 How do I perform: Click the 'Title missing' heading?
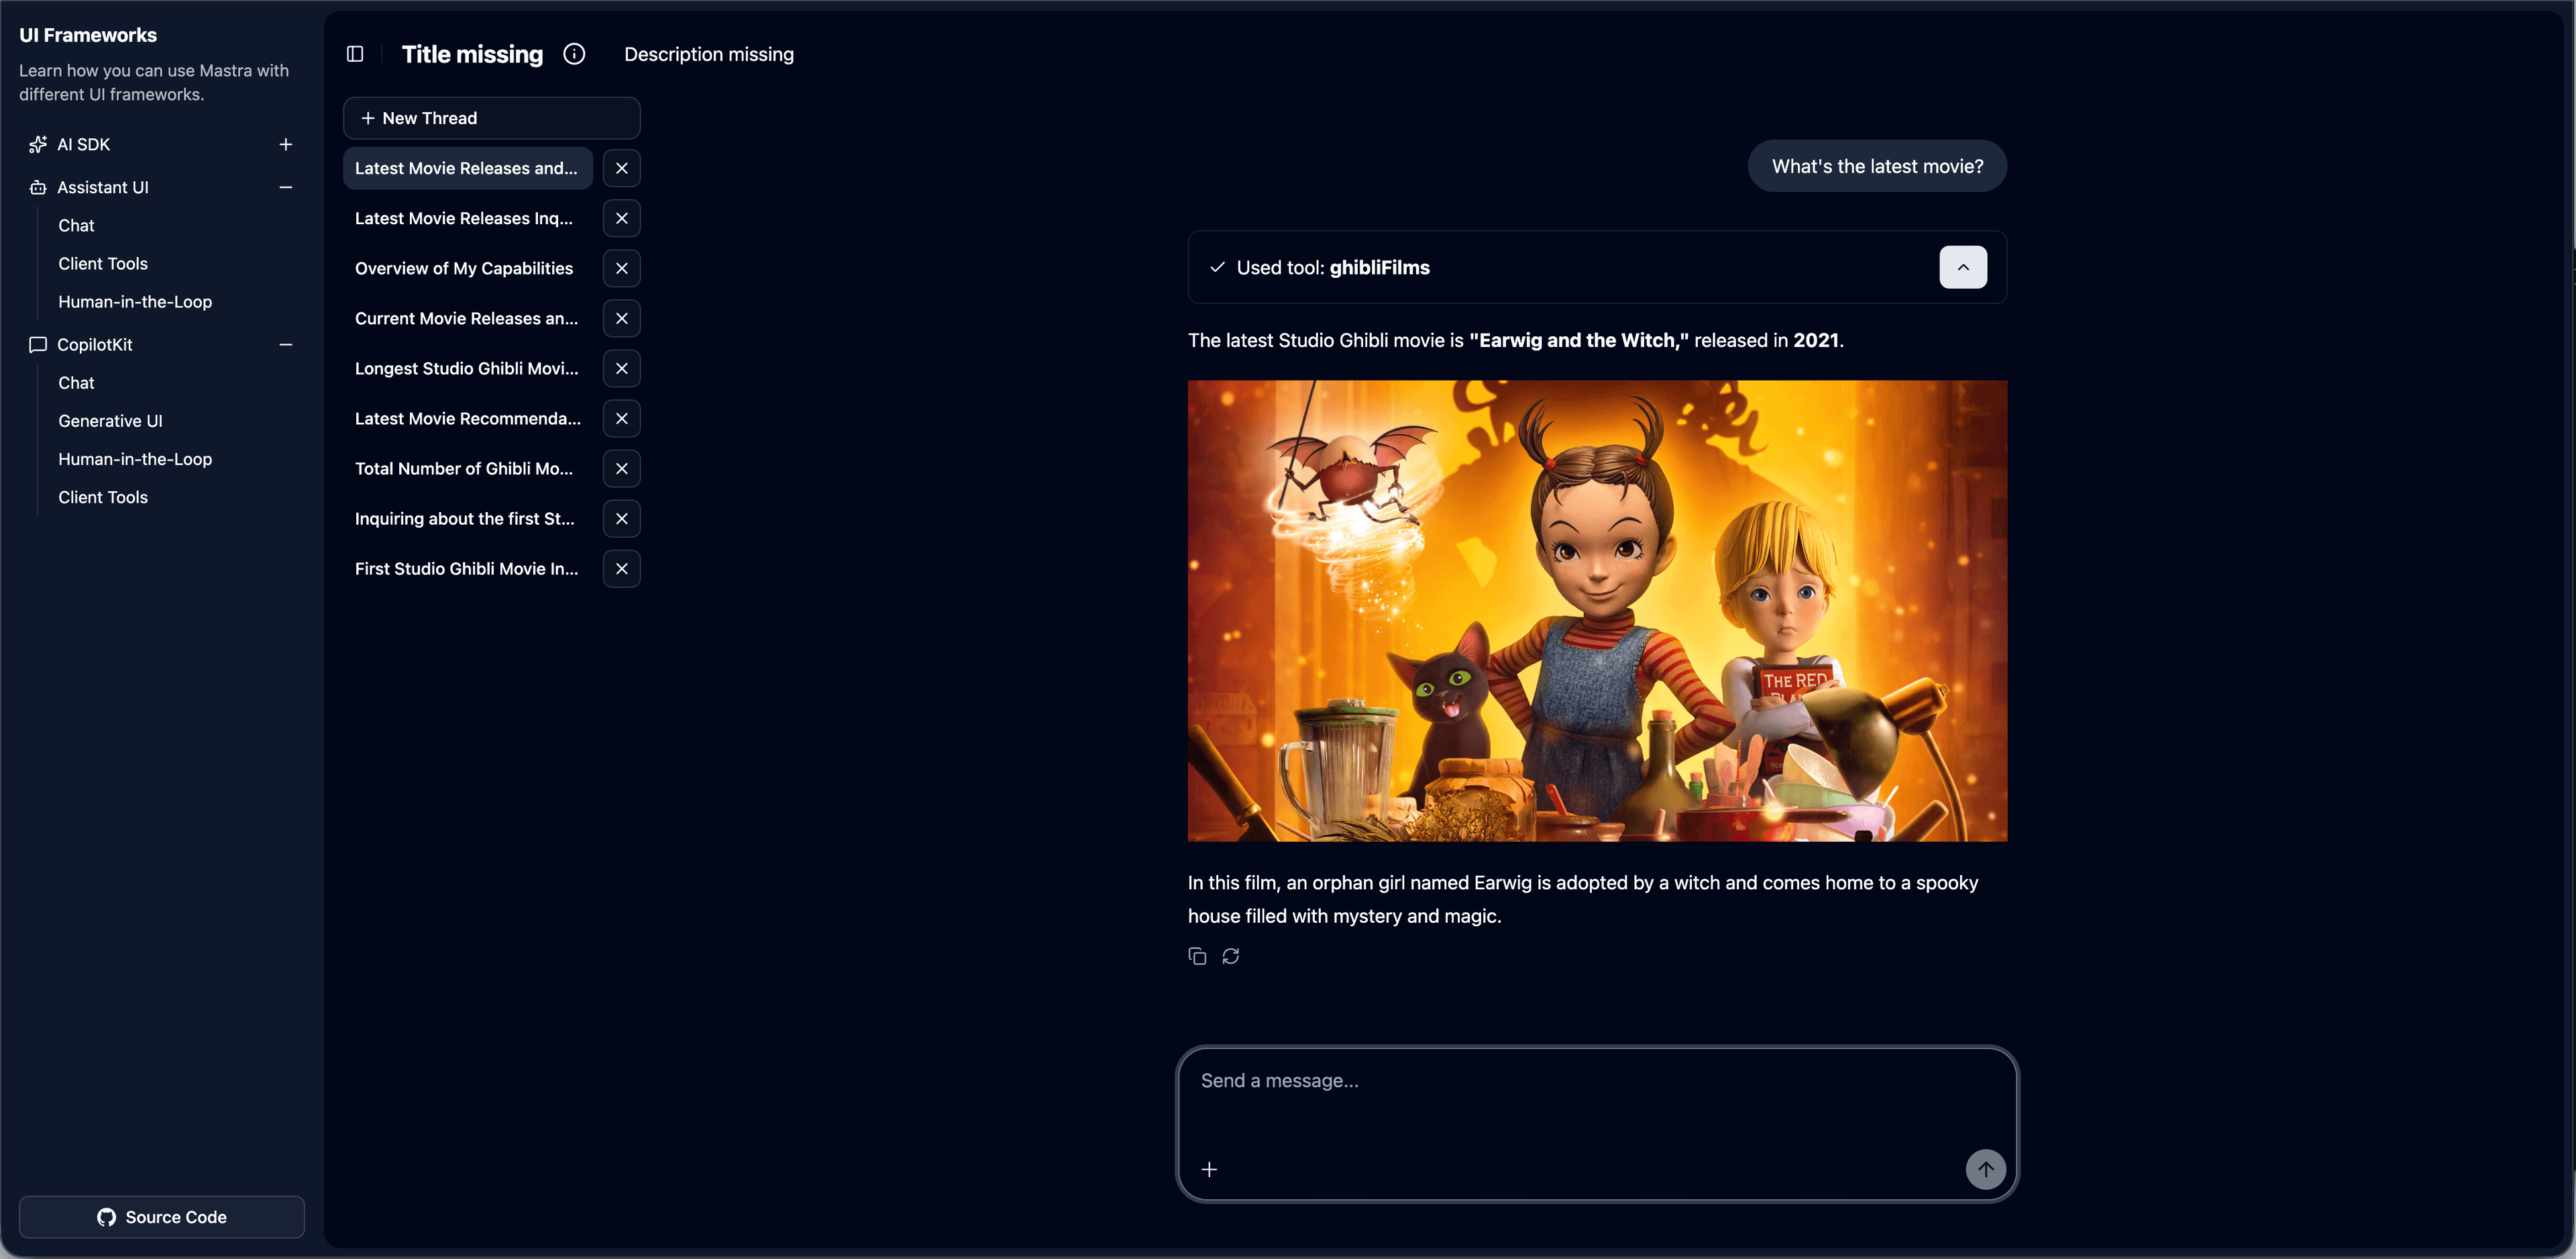pos(472,54)
